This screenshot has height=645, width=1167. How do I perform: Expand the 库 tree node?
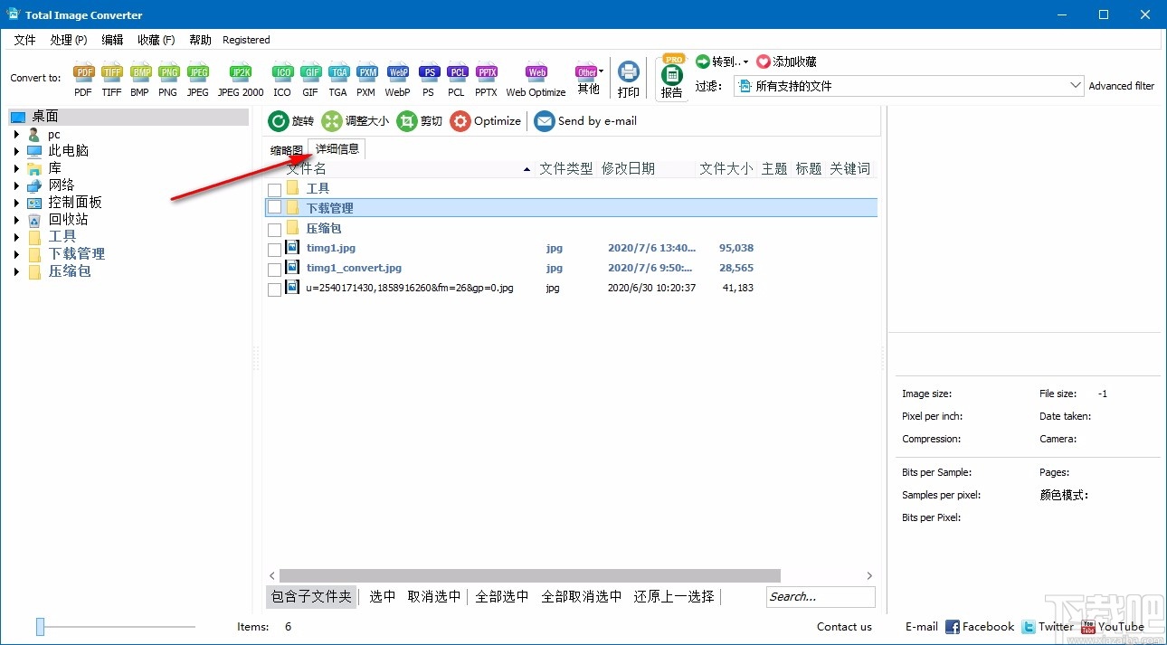16,168
